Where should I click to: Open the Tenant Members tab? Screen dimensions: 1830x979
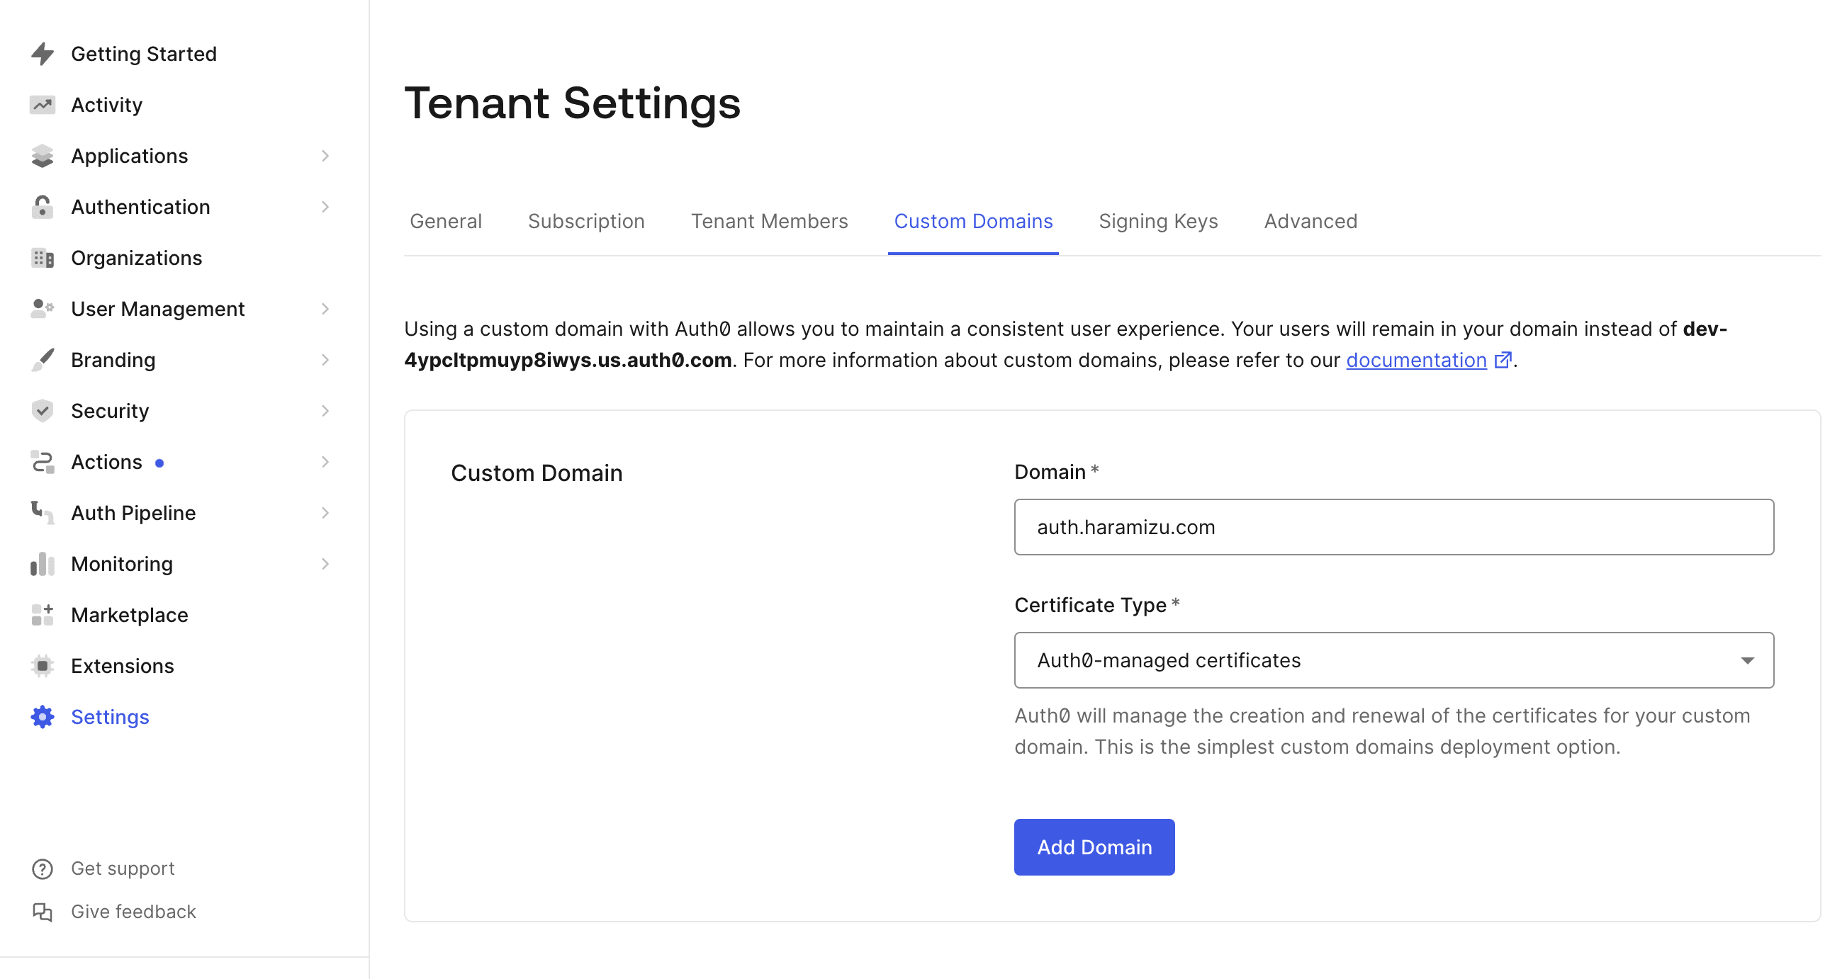(x=769, y=222)
